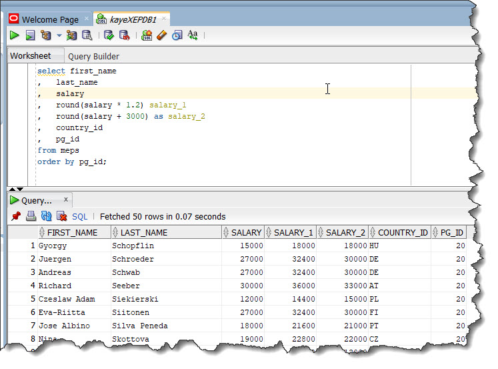The height and width of the screenshot is (369, 498).
Task: Click the red pin icon in results
Action: coord(16,216)
